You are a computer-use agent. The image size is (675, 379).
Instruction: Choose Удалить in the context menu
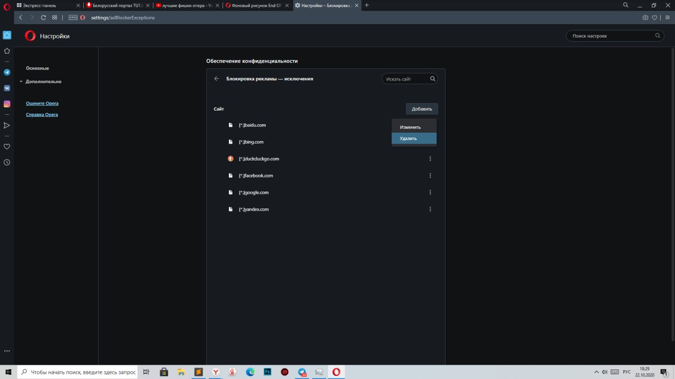[414, 138]
